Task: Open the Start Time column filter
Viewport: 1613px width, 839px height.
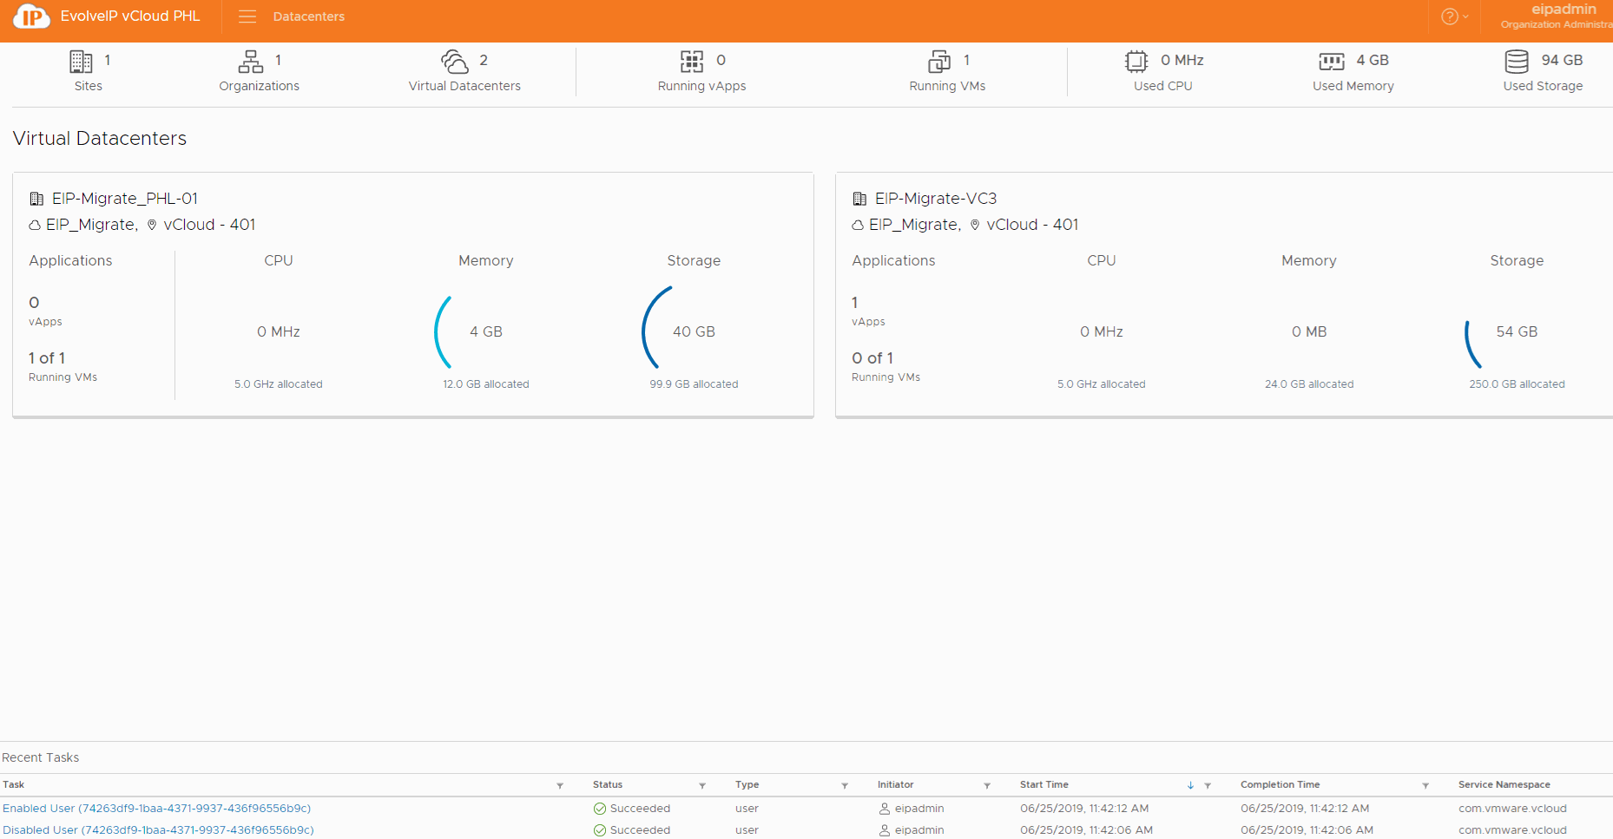Action: point(1208,785)
